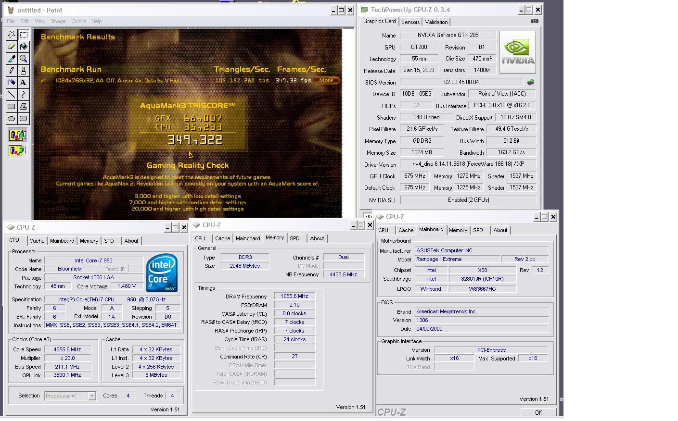
Task: Click the Core Speed value 4855.6 MHz
Action: 67,349
